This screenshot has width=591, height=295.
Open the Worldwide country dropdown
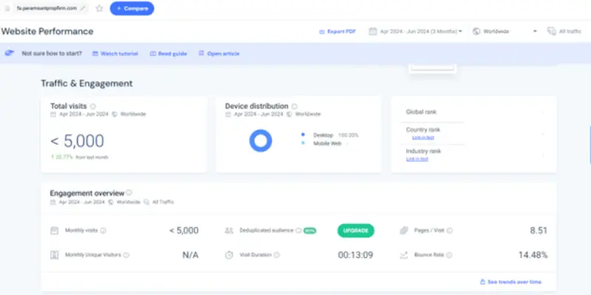(505, 32)
